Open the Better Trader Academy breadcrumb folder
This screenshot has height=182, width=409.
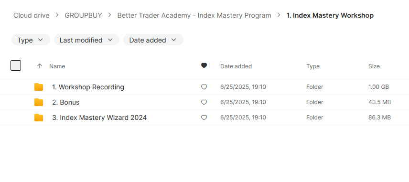coord(194,15)
